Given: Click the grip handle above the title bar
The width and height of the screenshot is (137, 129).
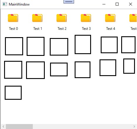Looking at the screenshot, I should point(69,2).
